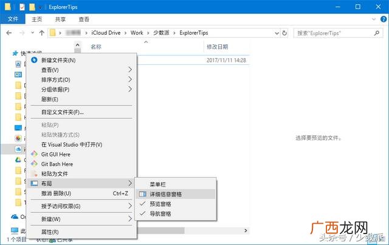Viewport: 389px width, 245px height.
Task: Click the quick access star icon
Action: (x=15, y=53)
